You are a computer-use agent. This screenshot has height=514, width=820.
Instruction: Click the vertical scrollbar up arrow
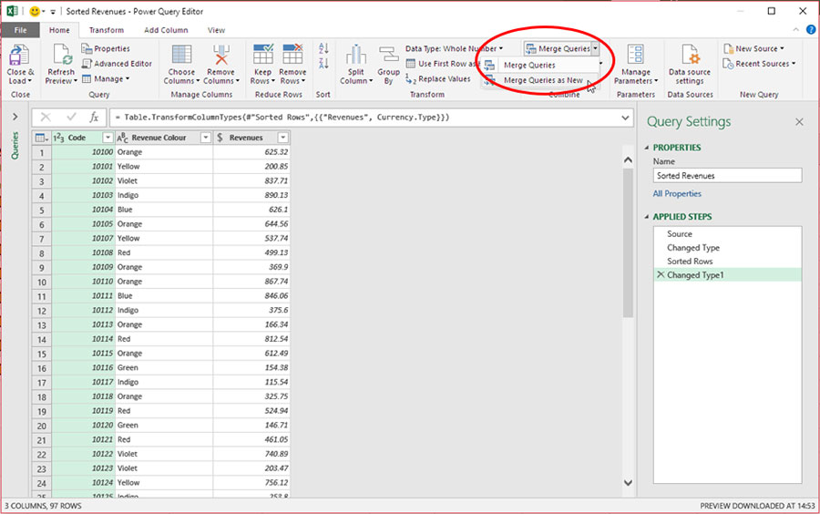point(628,160)
